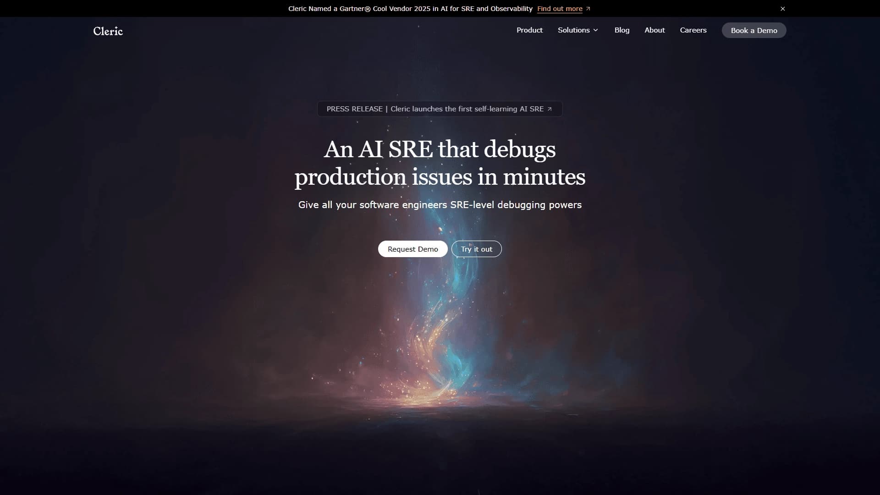
Task: Select the Try it out button
Action: [476, 249]
